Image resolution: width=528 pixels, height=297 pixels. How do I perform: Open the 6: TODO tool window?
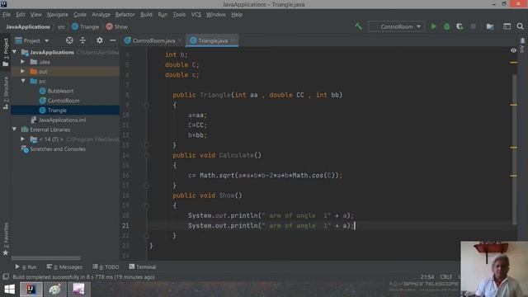coord(106,266)
